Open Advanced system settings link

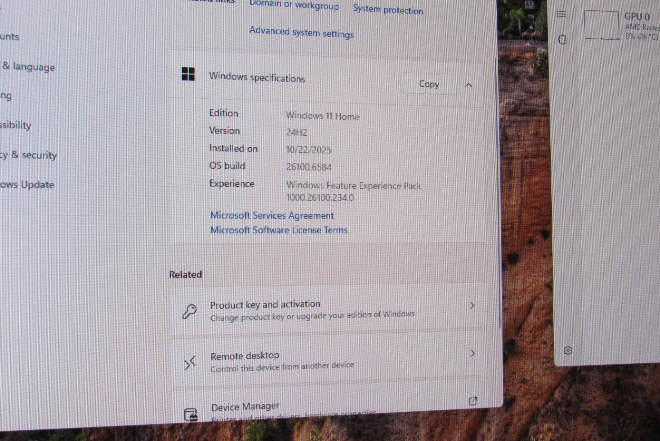(301, 32)
